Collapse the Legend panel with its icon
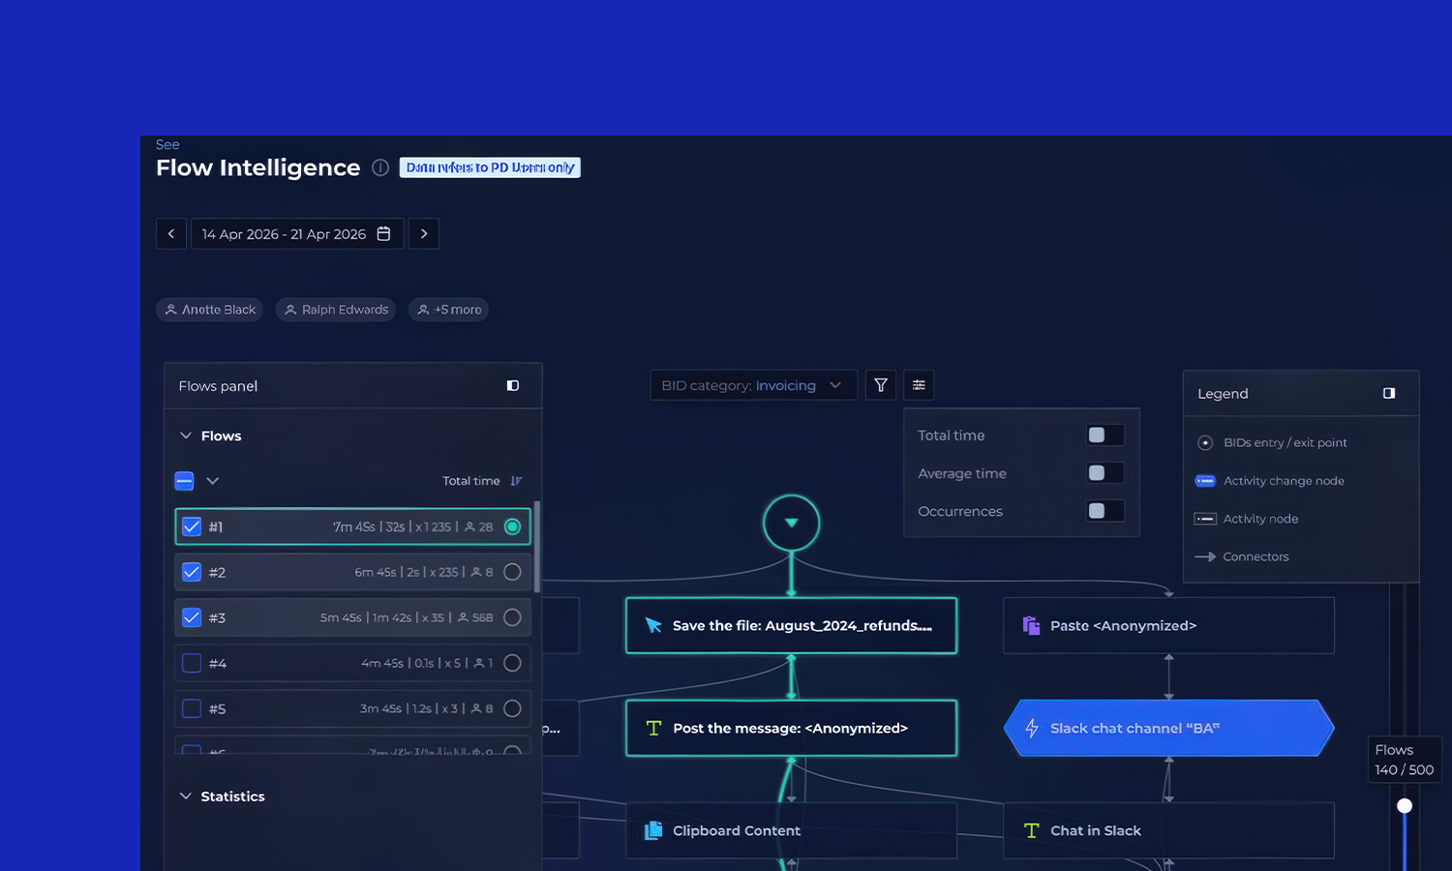Image resolution: width=1452 pixels, height=871 pixels. coord(1389,393)
